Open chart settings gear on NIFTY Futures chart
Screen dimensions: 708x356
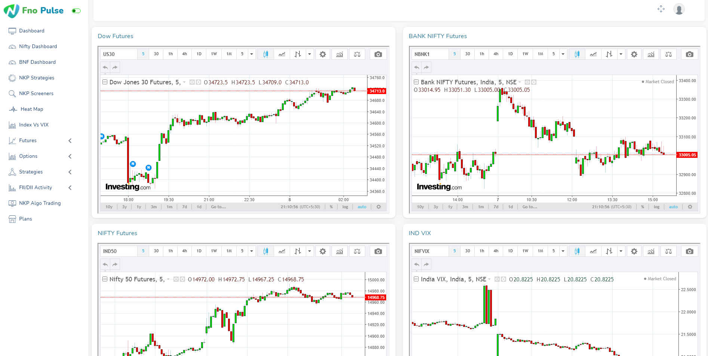323,251
